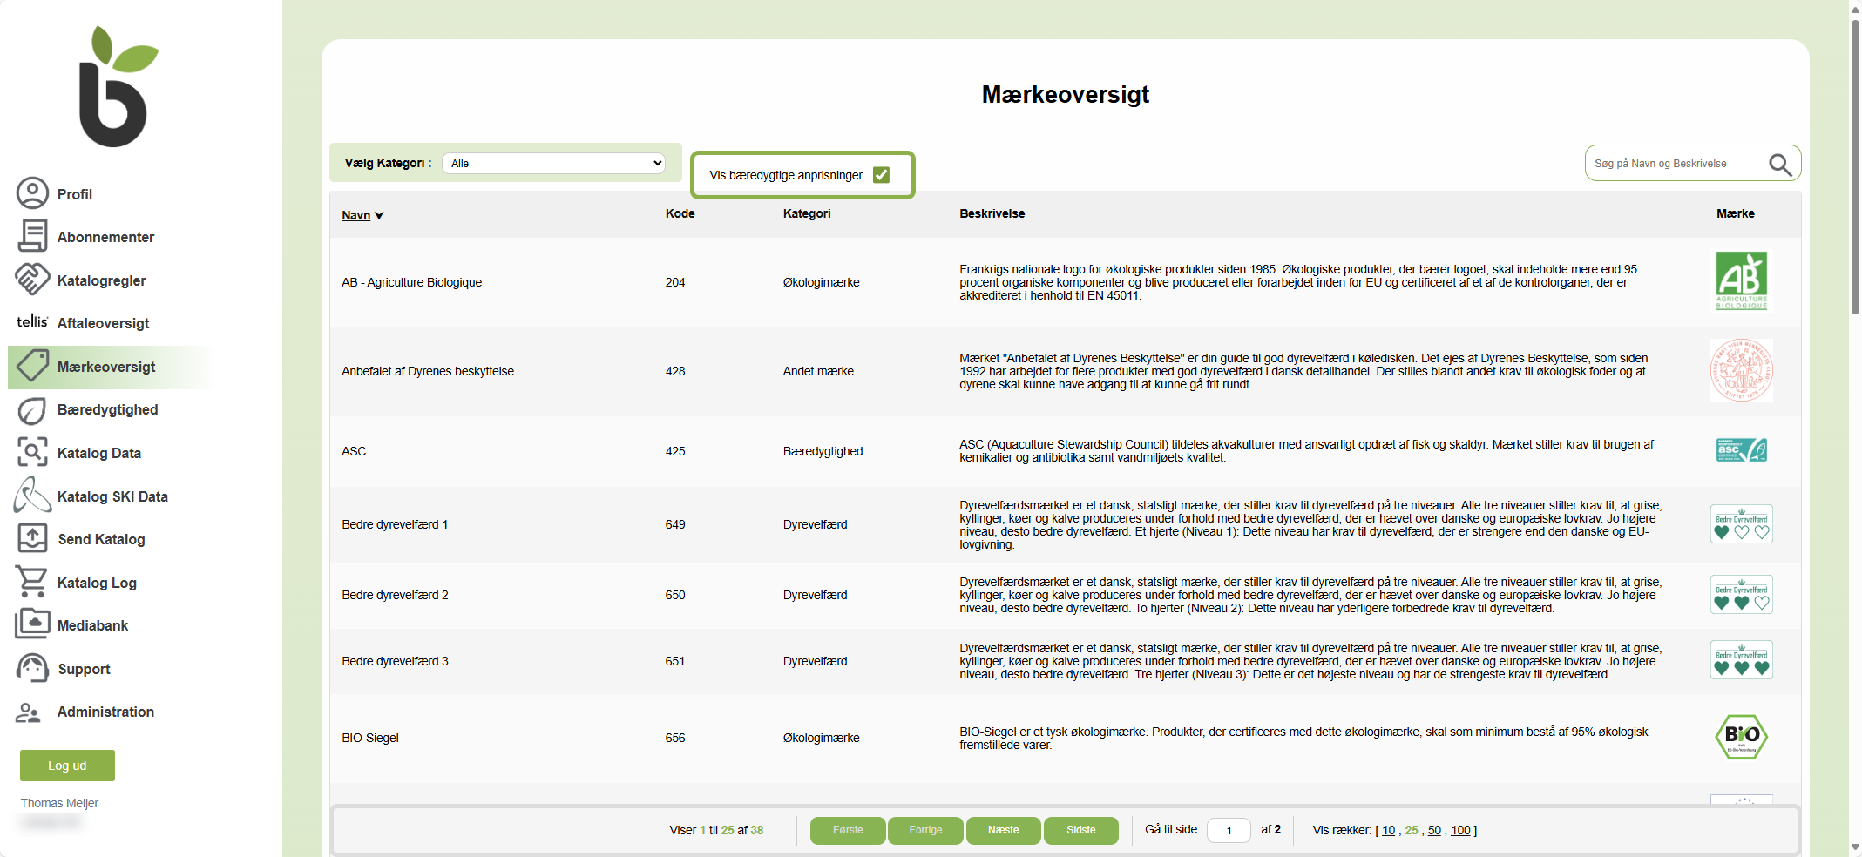
Task: Sort by the Kategori column header
Action: click(x=806, y=213)
